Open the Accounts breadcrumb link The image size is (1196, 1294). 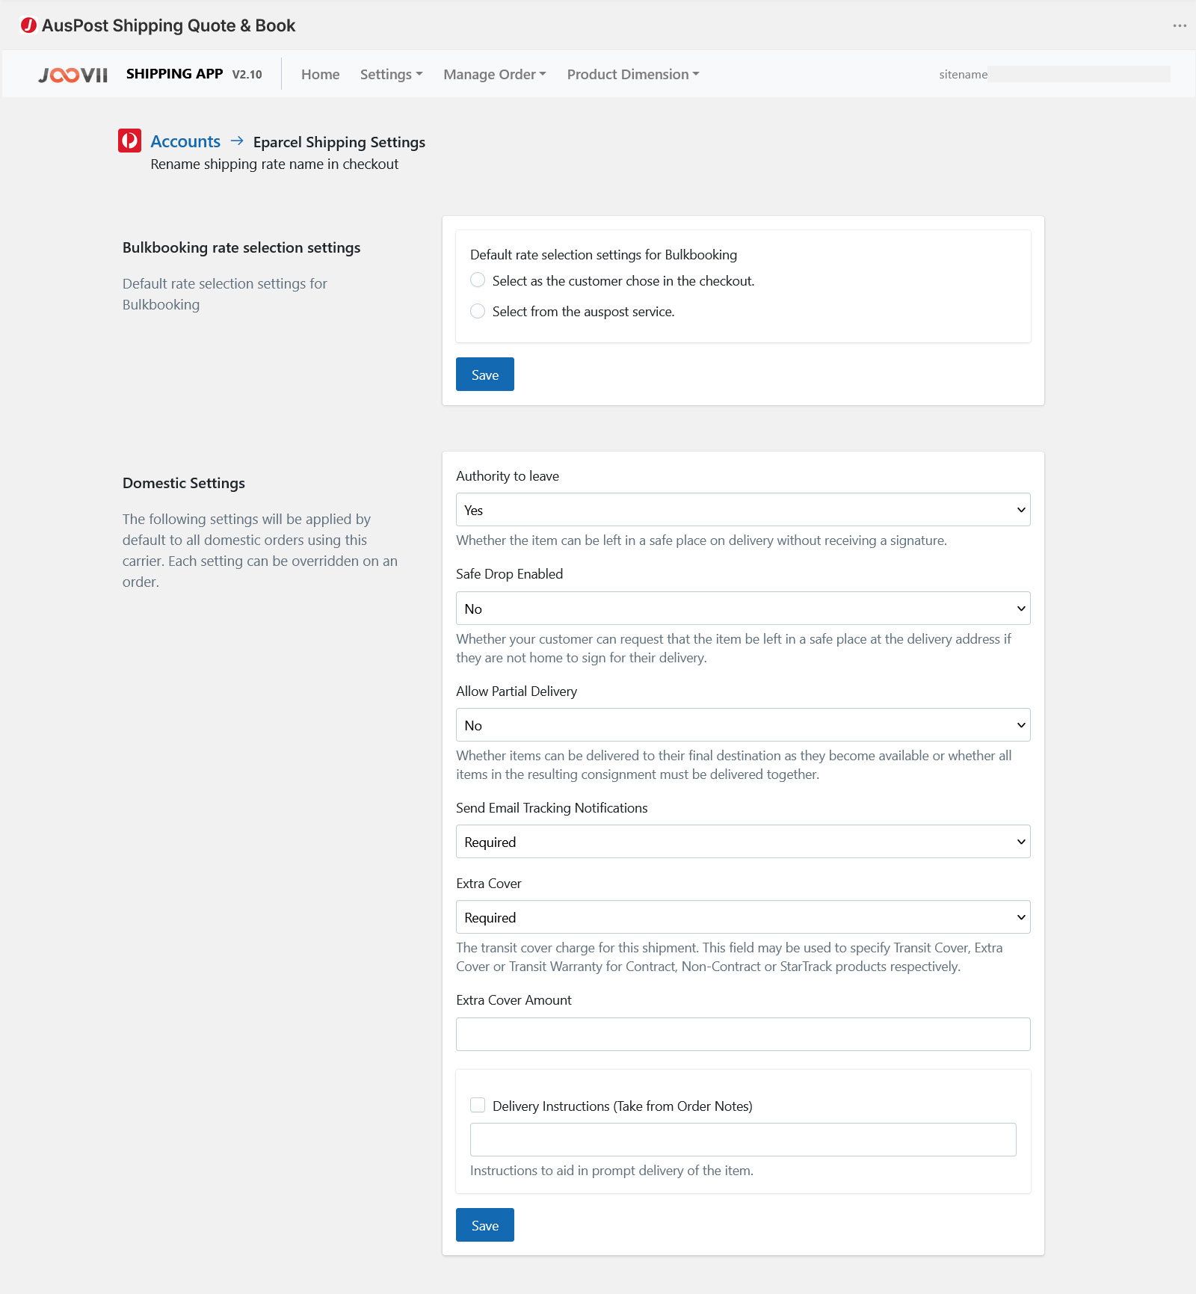coord(185,141)
